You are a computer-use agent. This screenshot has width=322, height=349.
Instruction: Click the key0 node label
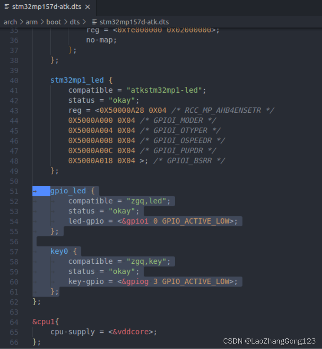point(59,251)
